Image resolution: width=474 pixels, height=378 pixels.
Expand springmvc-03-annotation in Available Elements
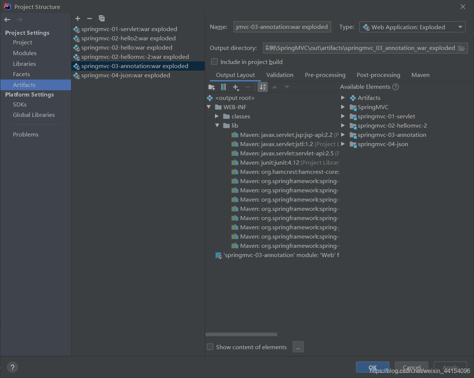pos(343,135)
